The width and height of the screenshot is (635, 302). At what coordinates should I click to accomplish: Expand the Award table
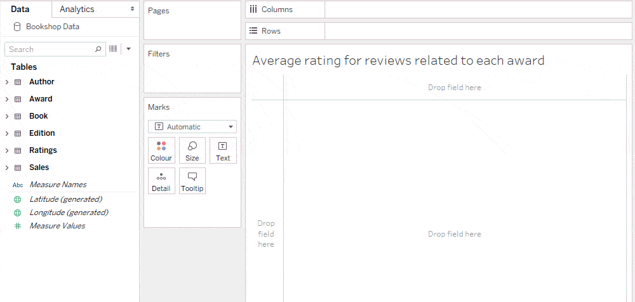tap(7, 99)
